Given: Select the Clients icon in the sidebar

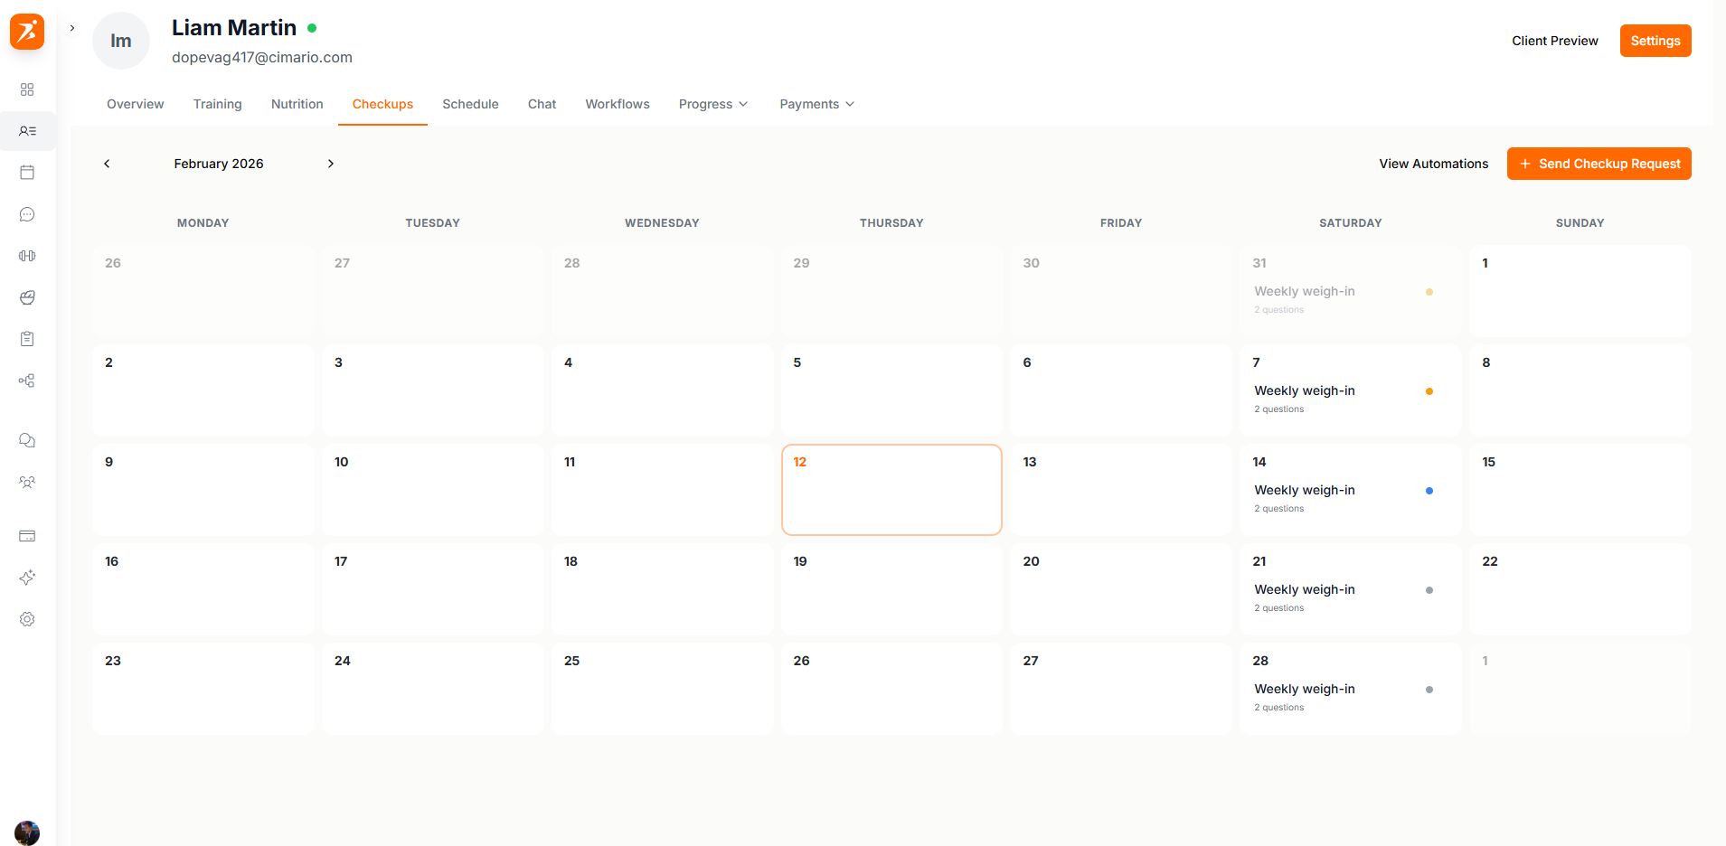Looking at the screenshot, I should [x=27, y=131].
